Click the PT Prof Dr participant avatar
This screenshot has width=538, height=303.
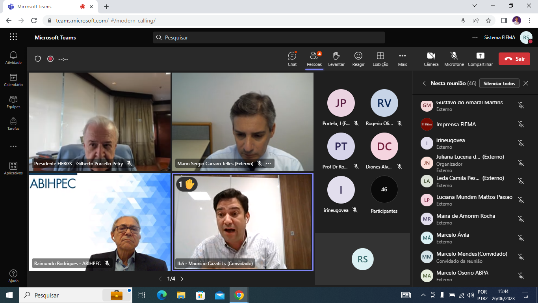[341, 146]
